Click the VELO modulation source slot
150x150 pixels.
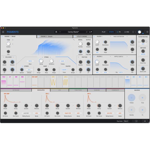[x=4, y=81]
